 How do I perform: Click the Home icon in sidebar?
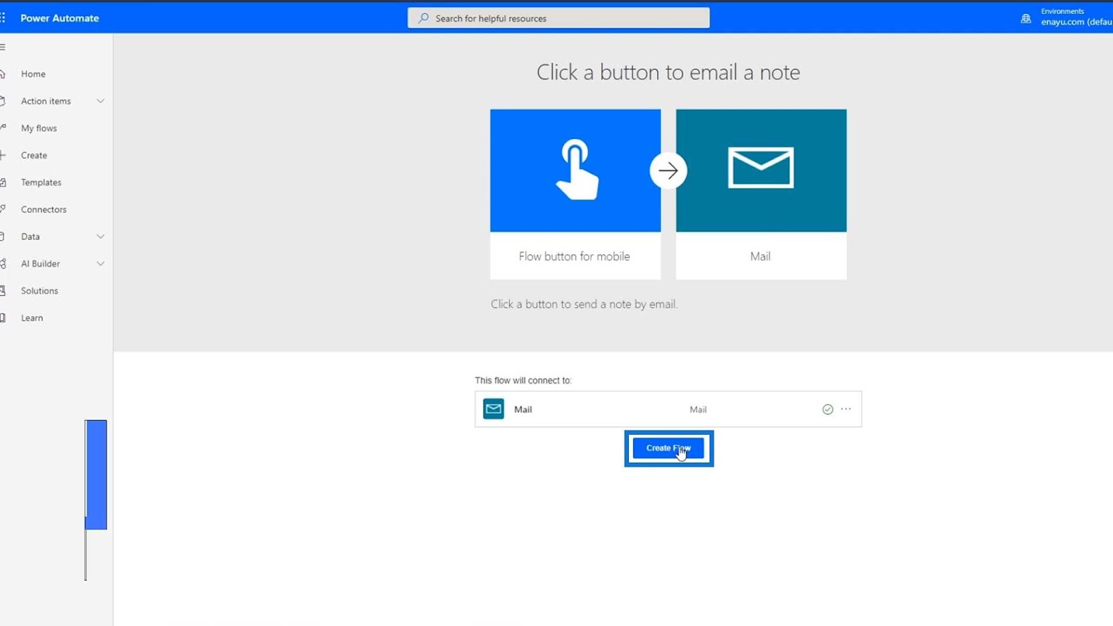click(3, 74)
